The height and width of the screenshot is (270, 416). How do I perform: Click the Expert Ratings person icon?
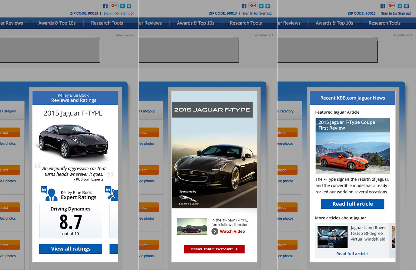pyautogui.click(x=49, y=194)
